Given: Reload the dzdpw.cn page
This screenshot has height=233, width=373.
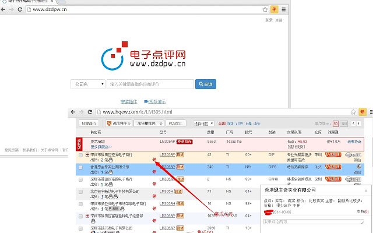Looking at the screenshot, I should [20, 9].
